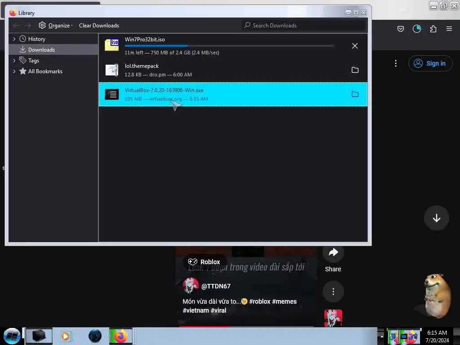
Task: Open containing folder for VirtualBox installer
Action: point(355,94)
